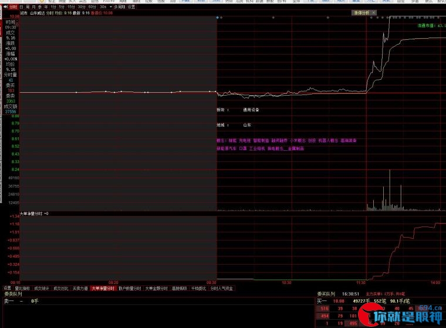Click the 买一 price 10.08
The width and height of the screenshot is (446, 328).
(339, 301)
